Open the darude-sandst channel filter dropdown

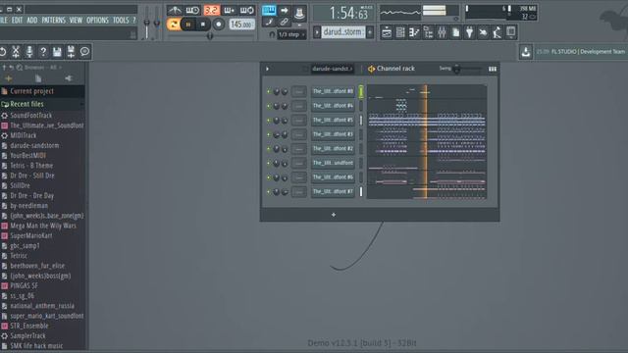(x=333, y=69)
